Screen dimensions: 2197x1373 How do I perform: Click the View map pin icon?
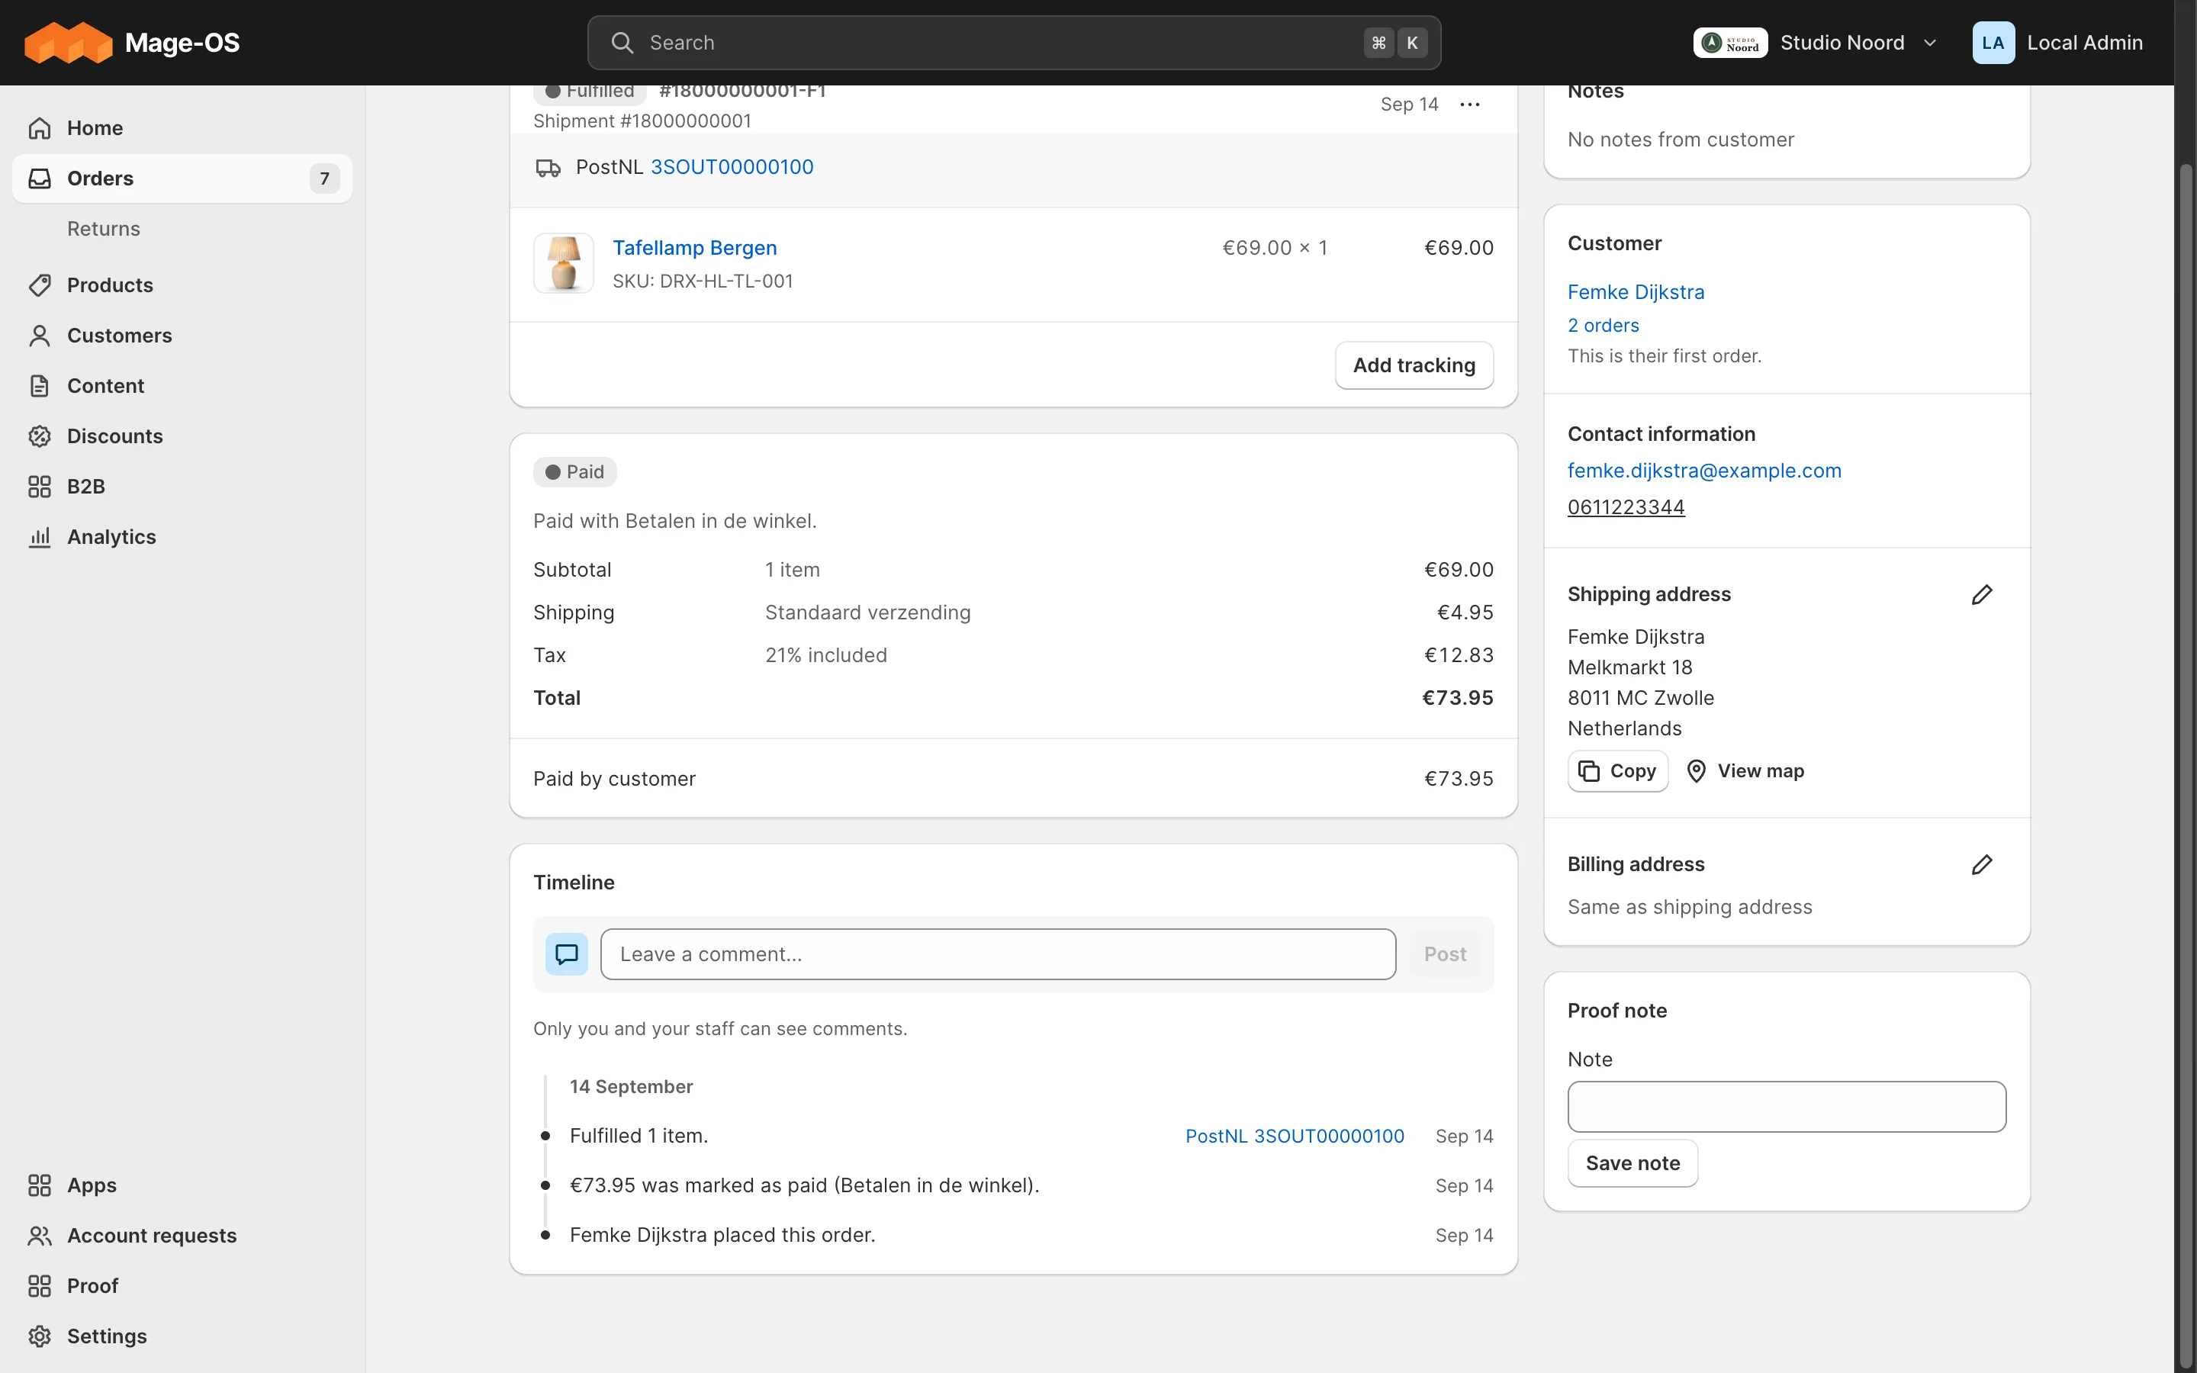[x=1696, y=771]
